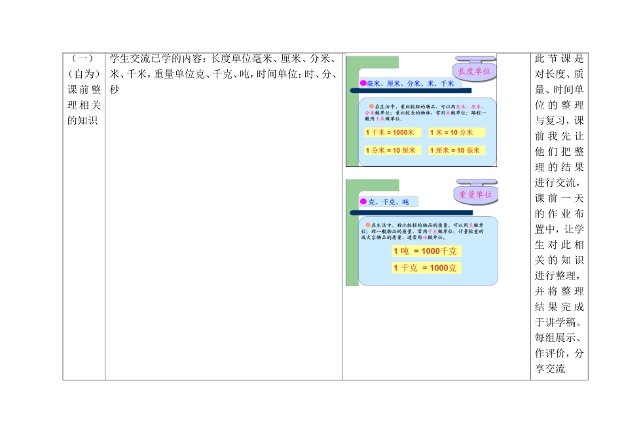Click the '享交流' line

coord(550,369)
